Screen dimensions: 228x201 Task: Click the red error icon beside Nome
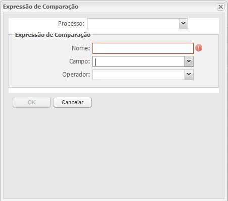coord(199,48)
